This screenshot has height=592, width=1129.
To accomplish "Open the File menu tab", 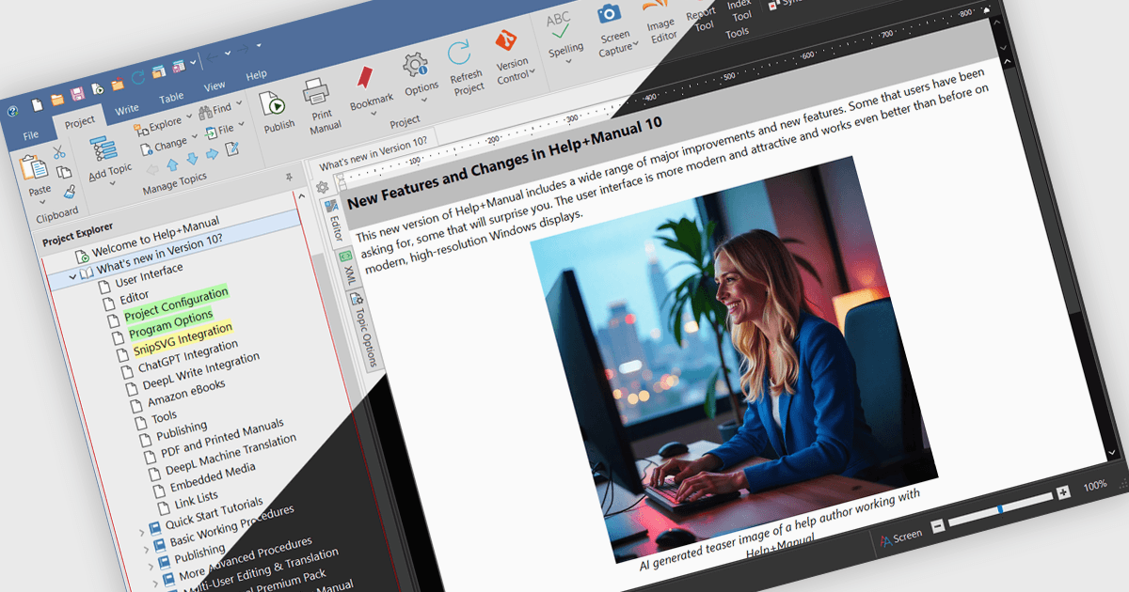I will (x=31, y=135).
